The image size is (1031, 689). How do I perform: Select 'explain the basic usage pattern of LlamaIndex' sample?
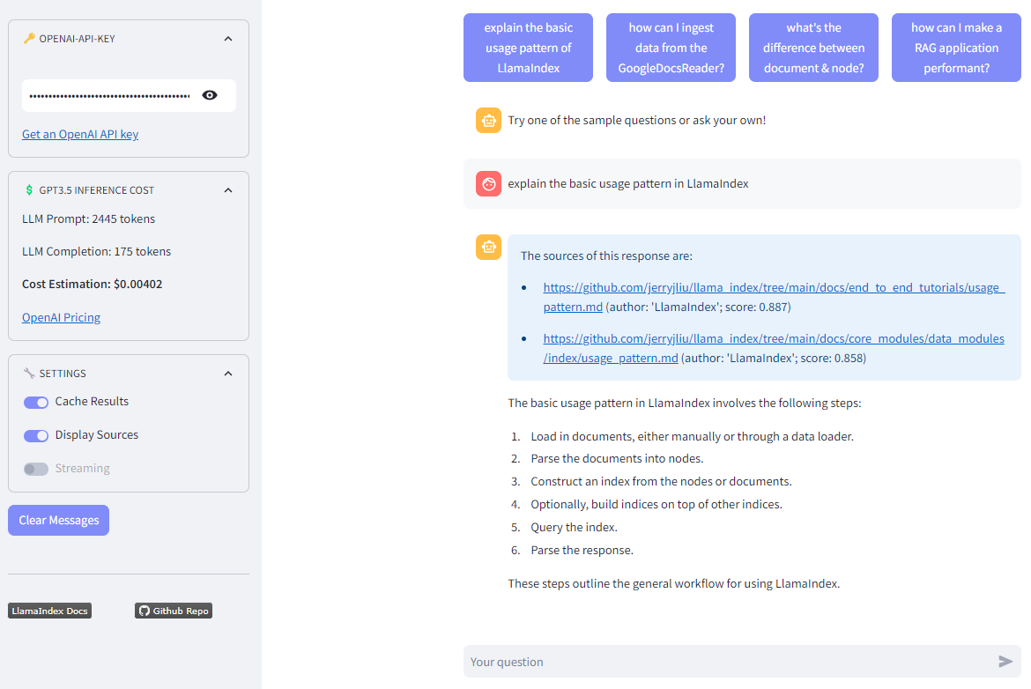coord(528,48)
